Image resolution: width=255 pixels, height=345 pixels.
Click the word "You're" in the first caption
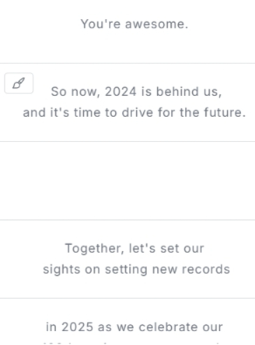tap(101, 24)
